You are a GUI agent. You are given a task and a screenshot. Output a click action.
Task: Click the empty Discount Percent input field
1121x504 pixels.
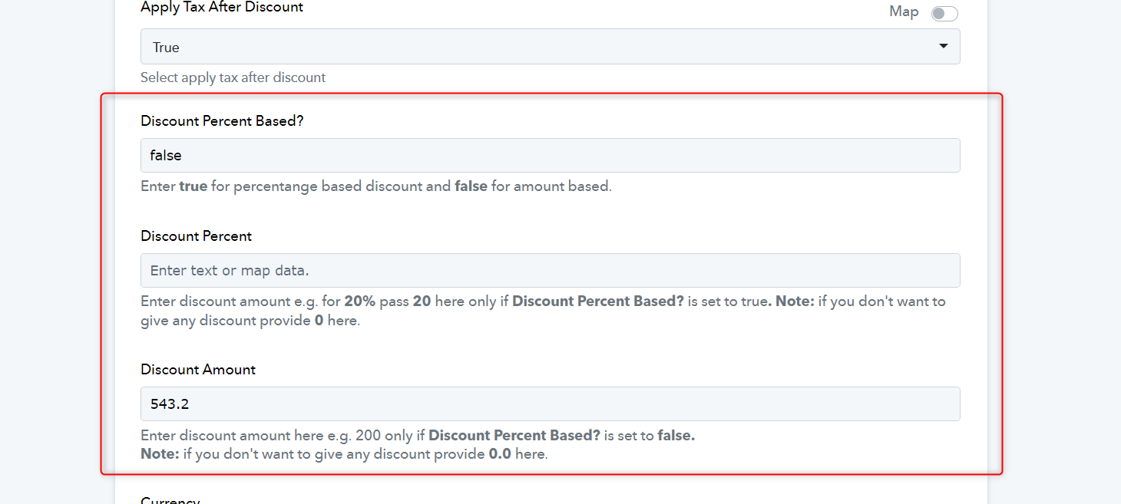(x=550, y=270)
